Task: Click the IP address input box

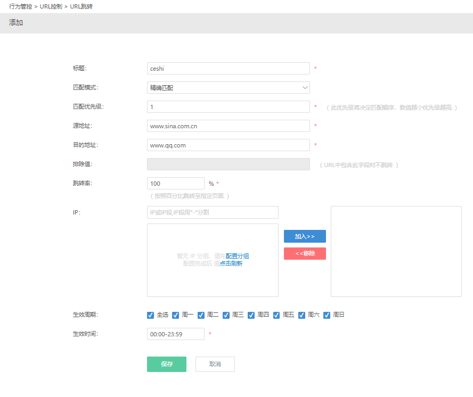Action: click(x=213, y=212)
